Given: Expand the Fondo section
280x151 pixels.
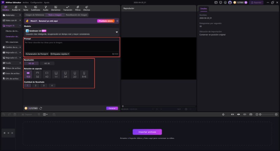Looking at the screenshot, I should tap(12, 63).
